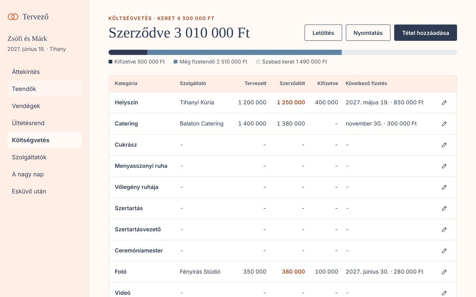Image resolution: width=476 pixels, height=297 pixels.
Task: Click the Szerződött column header
Action: [x=292, y=83]
